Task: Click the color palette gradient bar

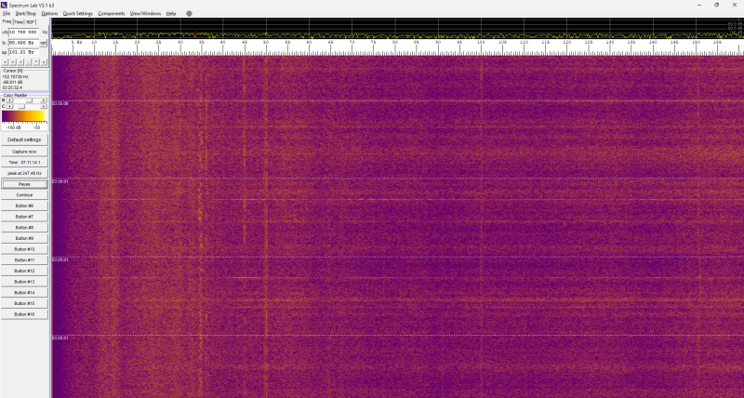Action: point(22,116)
